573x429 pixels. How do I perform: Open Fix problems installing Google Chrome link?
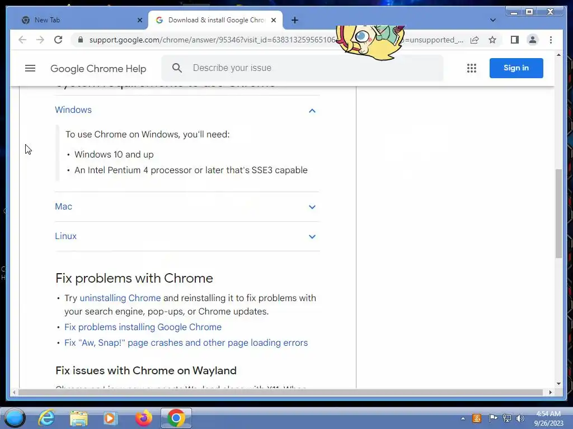coord(143,327)
